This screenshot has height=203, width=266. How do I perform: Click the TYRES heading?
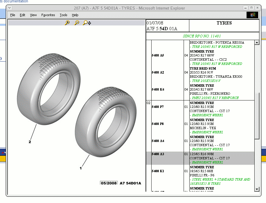point(224,23)
